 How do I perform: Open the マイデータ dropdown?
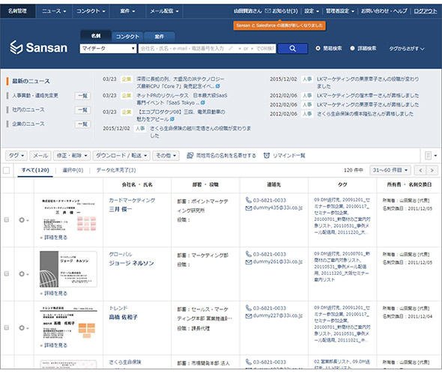108,49
